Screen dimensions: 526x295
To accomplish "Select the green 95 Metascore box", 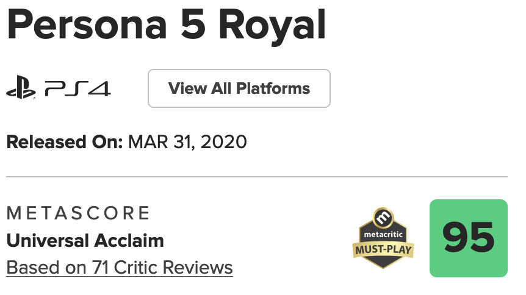I will (468, 238).
